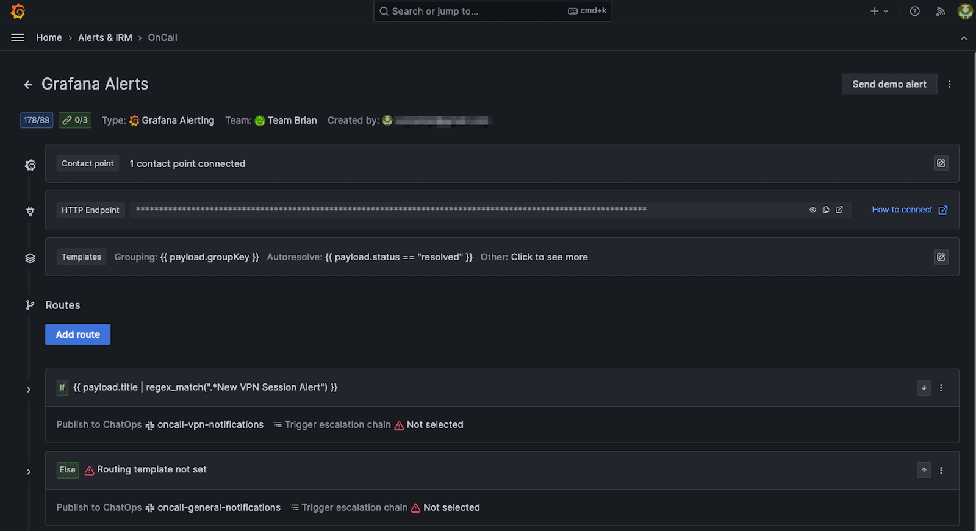This screenshot has width=976, height=531.
Task: Collapse the top bar chevron
Action: [x=964, y=38]
